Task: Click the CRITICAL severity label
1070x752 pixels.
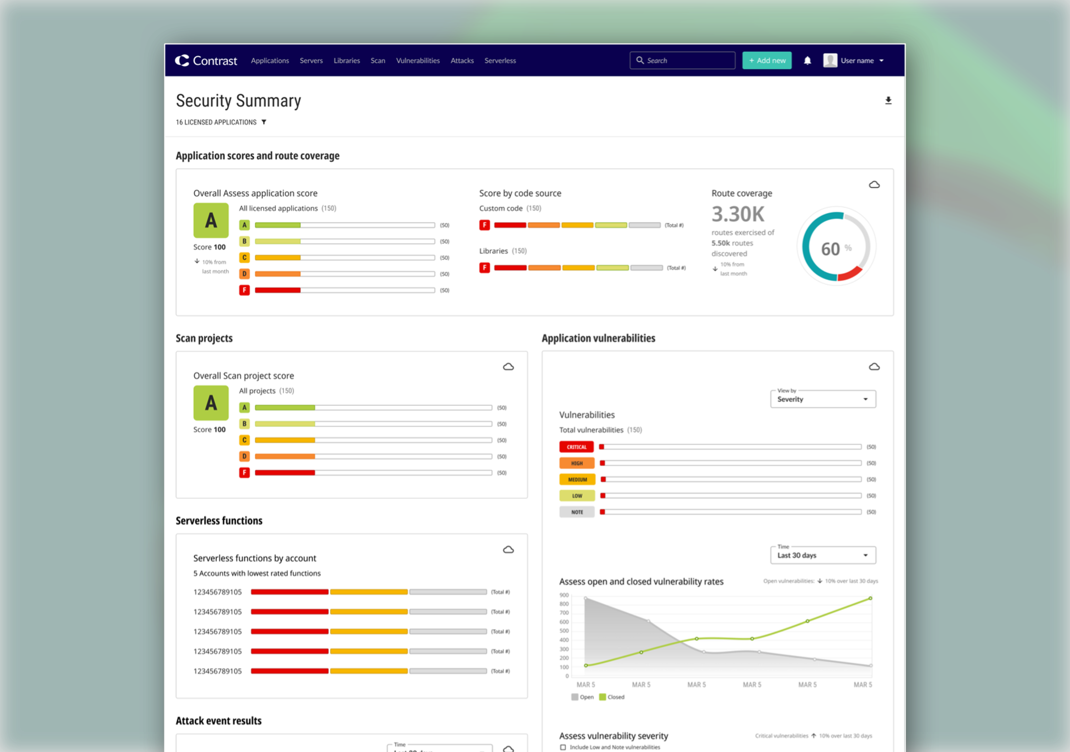Action: 577,447
